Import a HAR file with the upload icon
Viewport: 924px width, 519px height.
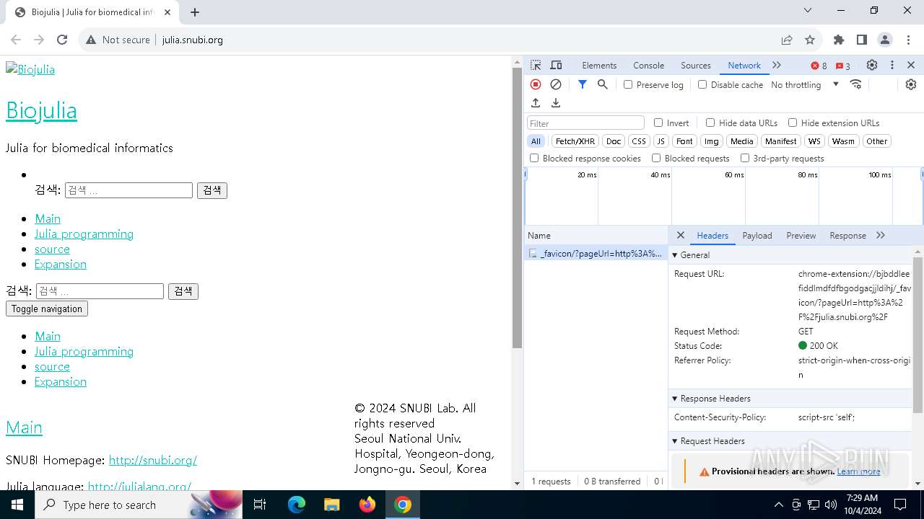tap(536, 103)
